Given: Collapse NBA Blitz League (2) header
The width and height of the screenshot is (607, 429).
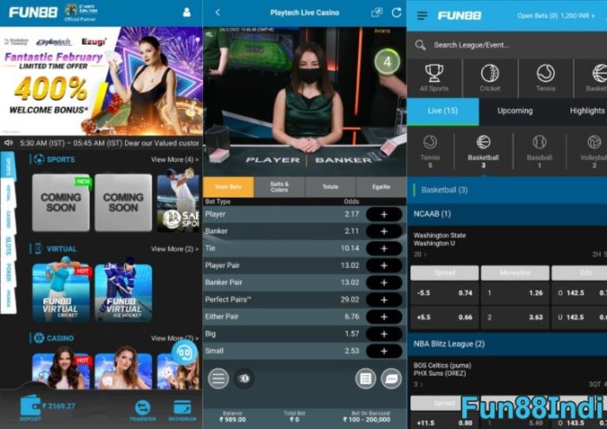Looking at the screenshot, I should [x=507, y=344].
